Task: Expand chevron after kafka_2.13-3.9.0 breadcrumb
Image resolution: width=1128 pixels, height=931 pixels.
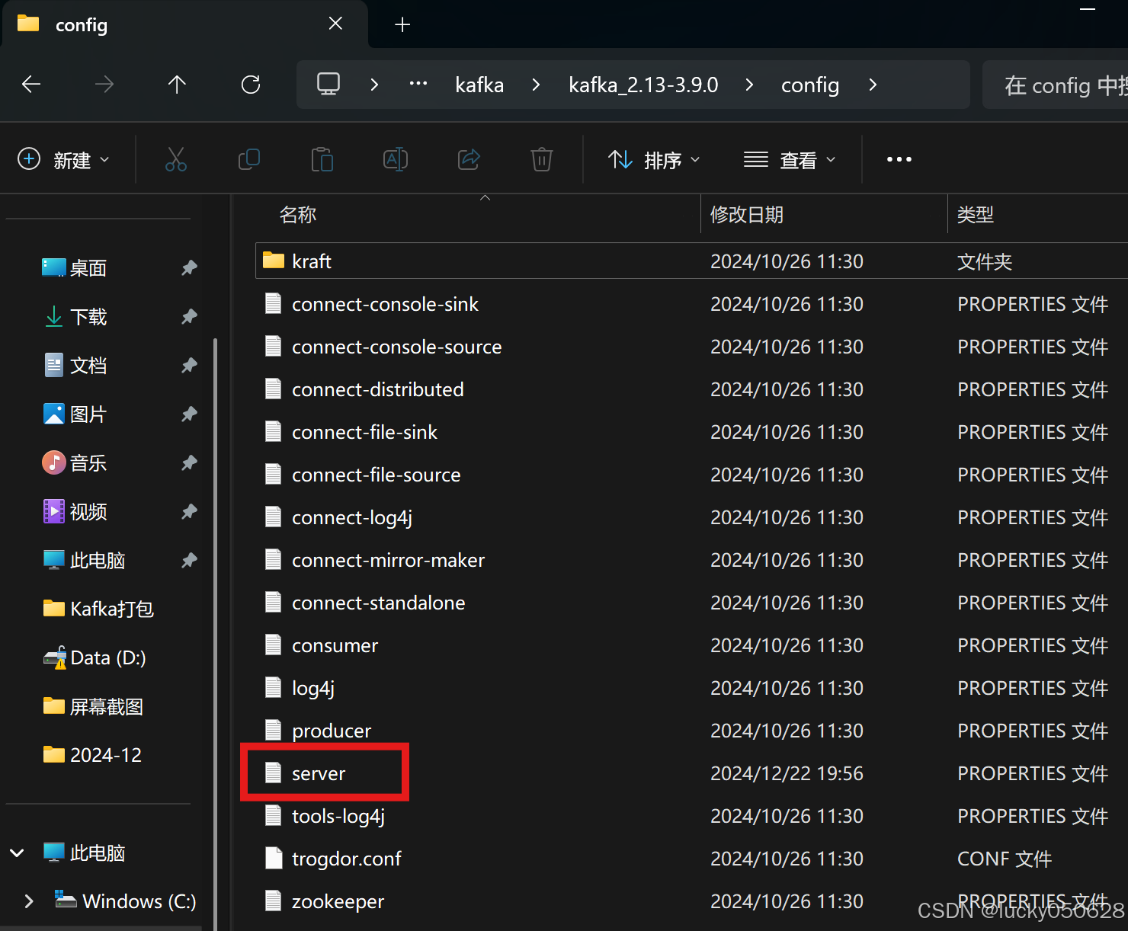Action: 749,85
